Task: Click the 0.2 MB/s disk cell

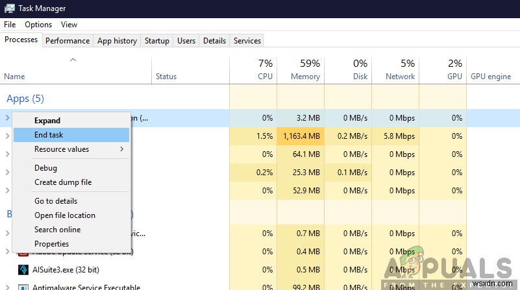Action: tap(348, 136)
